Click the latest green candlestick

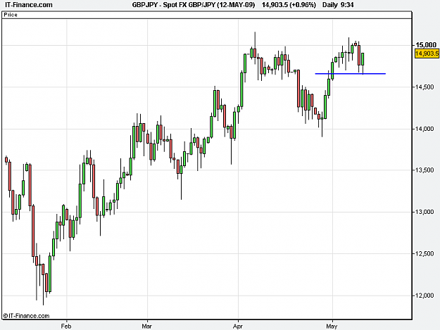click(x=363, y=59)
